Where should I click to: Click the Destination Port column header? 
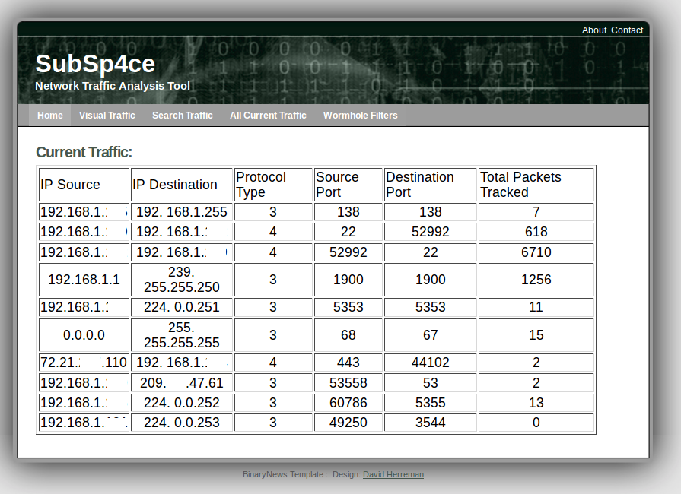coord(420,184)
